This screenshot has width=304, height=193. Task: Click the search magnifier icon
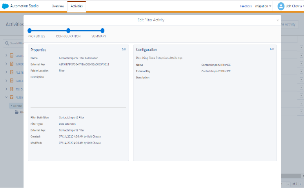(7, 43)
